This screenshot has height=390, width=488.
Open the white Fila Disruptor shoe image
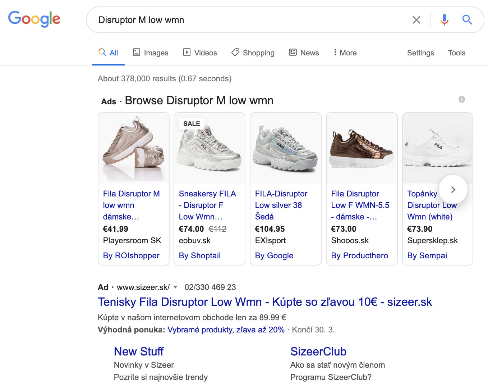point(438,148)
